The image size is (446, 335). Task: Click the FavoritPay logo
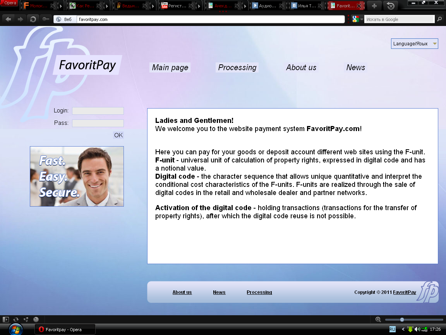click(87, 65)
